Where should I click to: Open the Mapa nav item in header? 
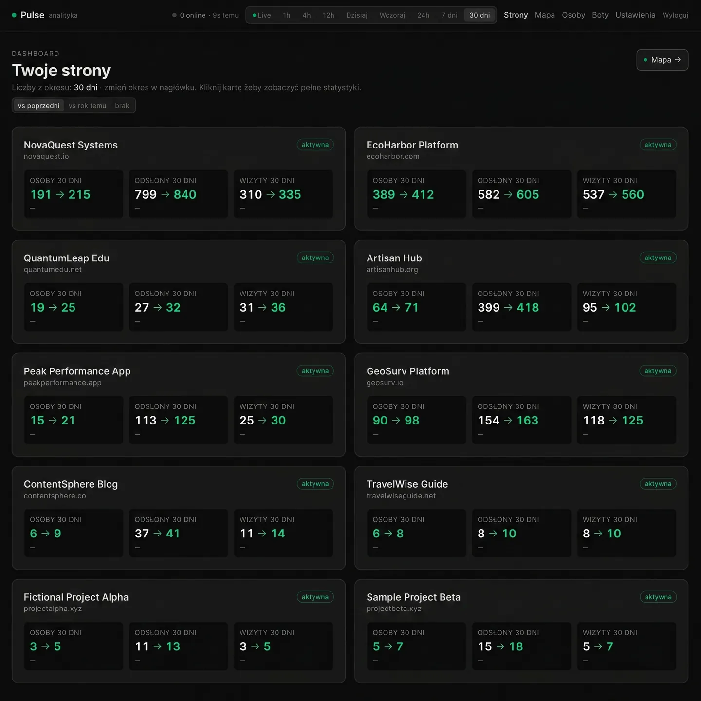[x=545, y=15]
